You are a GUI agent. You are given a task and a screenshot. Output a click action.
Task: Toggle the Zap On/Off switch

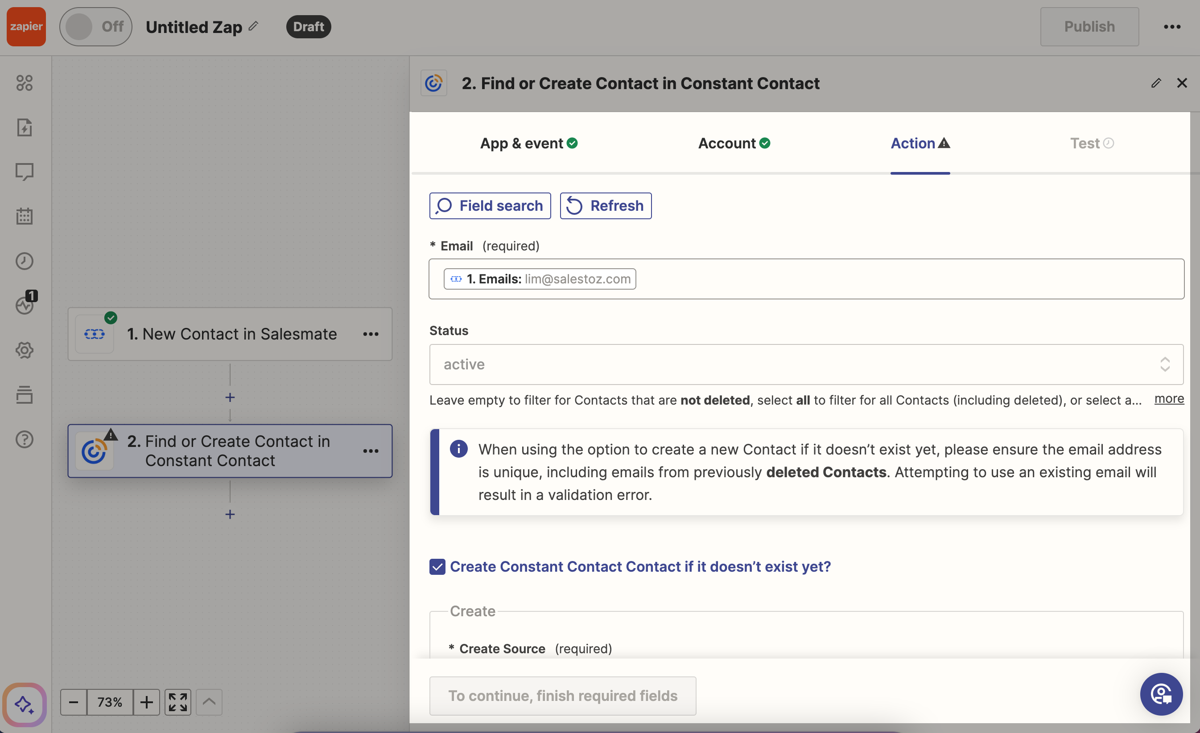click(x=95, y=26)
